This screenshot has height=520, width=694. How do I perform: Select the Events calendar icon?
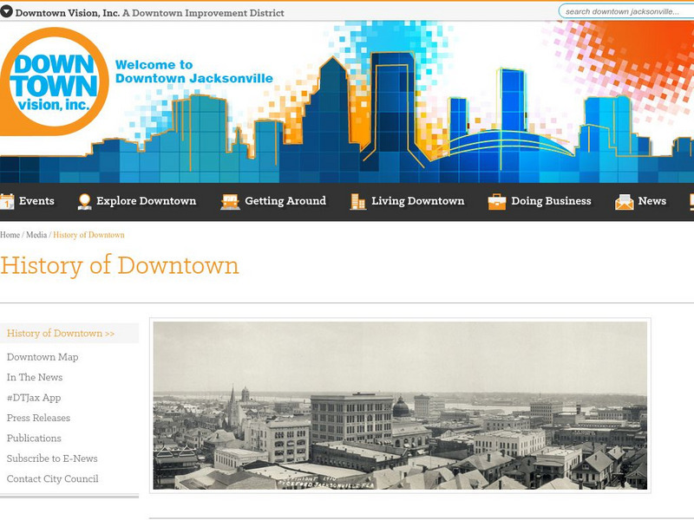click(x=7, y=199)
